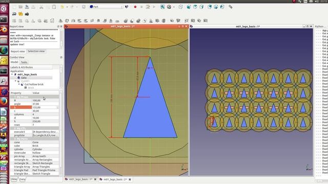Float the Combo View panel
This screenshot has width=328, height=184.
click(x=61, y=57)
